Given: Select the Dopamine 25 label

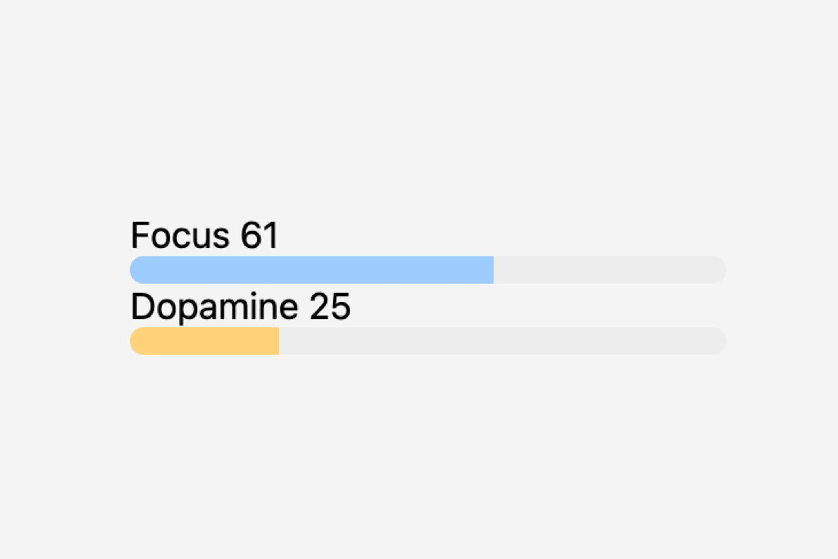Looking at the screenshot, I should click(x=240, y=307).
